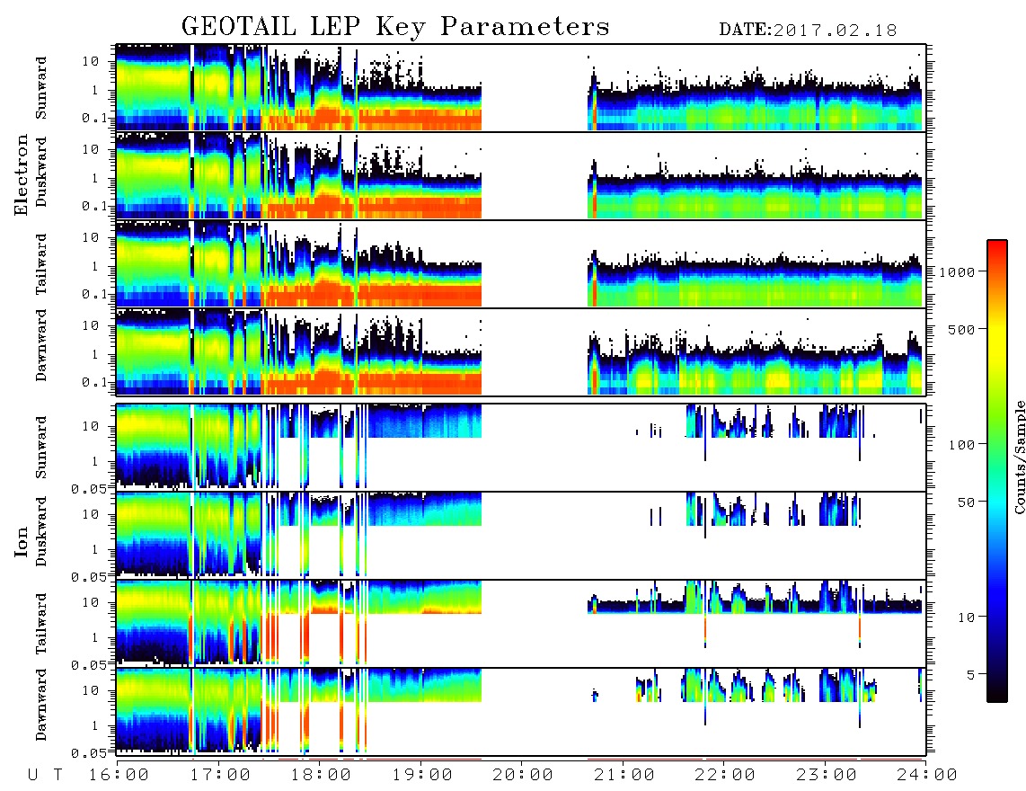
Task: Click the colorbar tick label '100'
Action: coord(961,445)
